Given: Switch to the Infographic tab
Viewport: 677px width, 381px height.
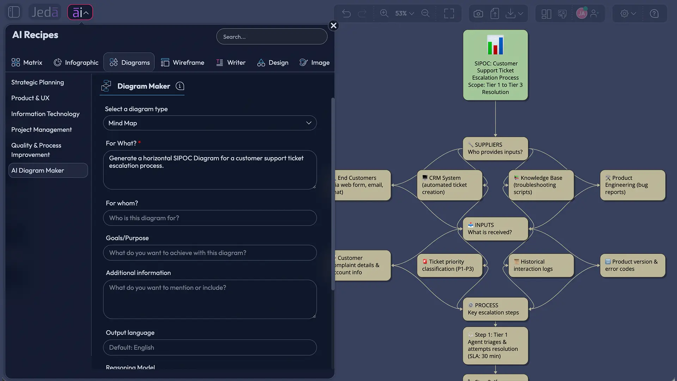Looking at the screenshot, I should [76, 62].
